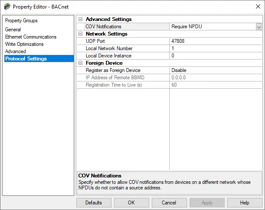Screen dimensions: 265x210
Task: Edit the Local Device Instance value 0
Action: coord(216,56)
